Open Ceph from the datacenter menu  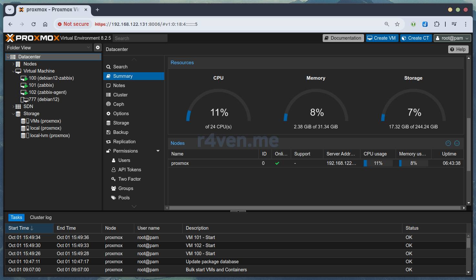[x=118, y=104]
